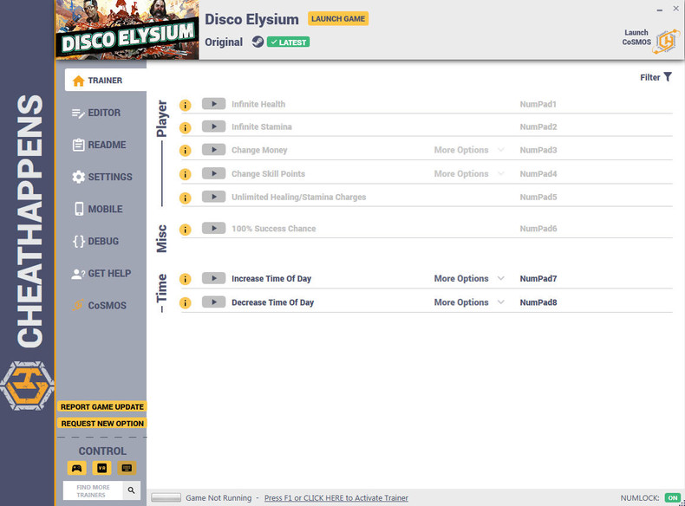This screenshot has height=506, width=685.
Task: Click REQUEST NEW OPTION button
Action: click(102, 424)
